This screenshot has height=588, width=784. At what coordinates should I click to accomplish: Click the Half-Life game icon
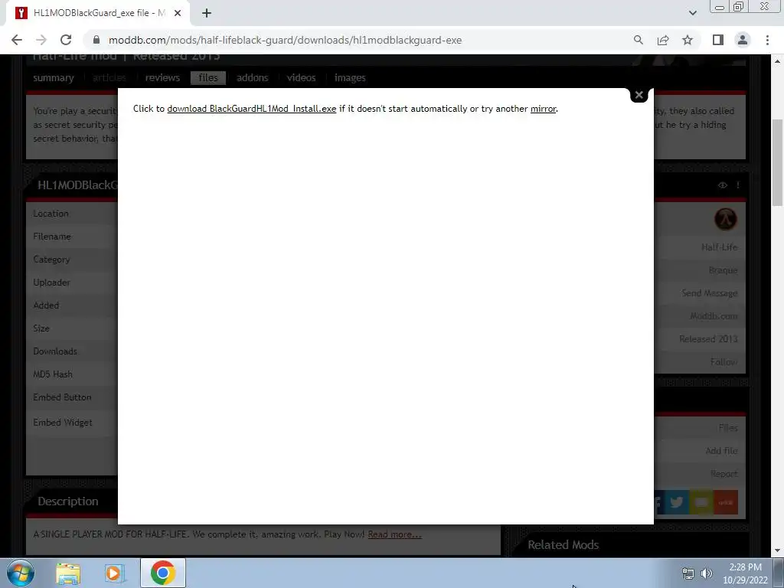[725, 219]
